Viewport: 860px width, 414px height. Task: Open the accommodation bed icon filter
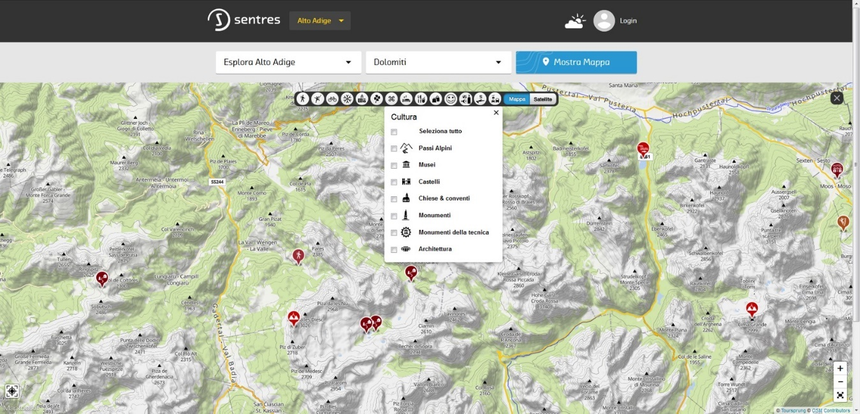tap(406, 99)
